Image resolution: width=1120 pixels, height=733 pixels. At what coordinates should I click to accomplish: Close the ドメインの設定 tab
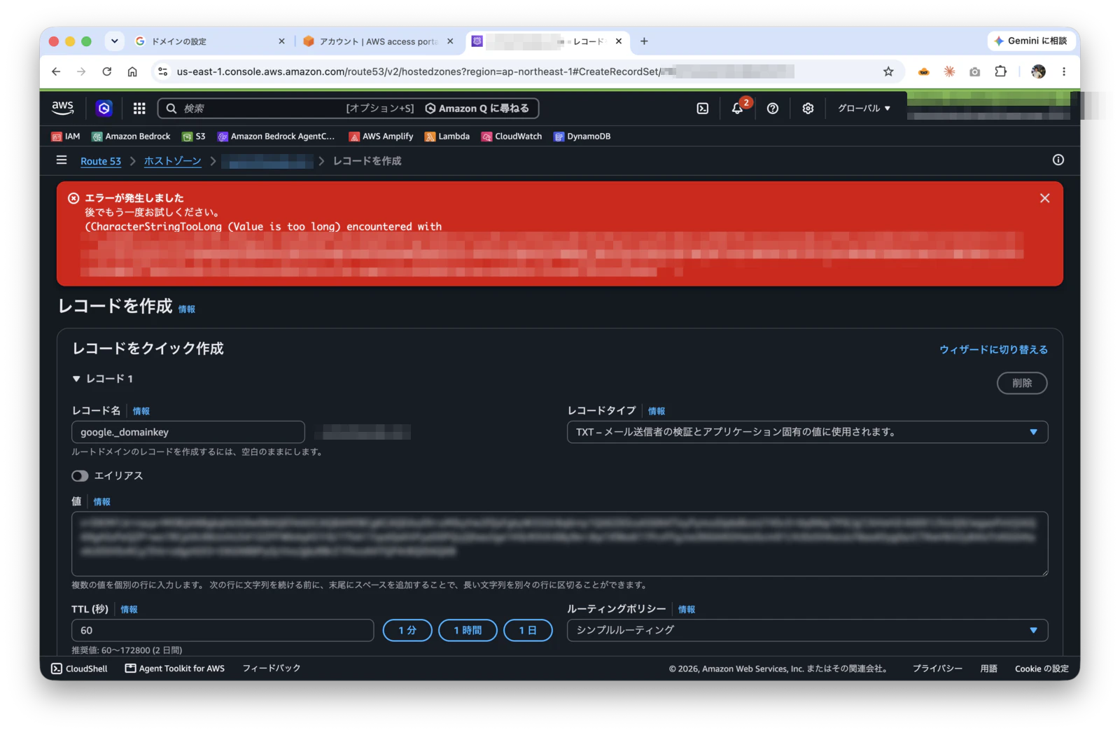point(281,41)
